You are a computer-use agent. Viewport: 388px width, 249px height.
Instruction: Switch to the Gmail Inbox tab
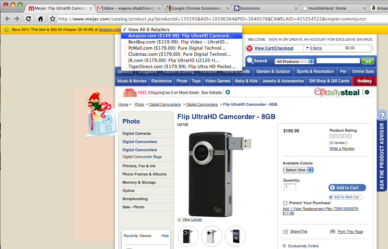click(x=129, y=9)
